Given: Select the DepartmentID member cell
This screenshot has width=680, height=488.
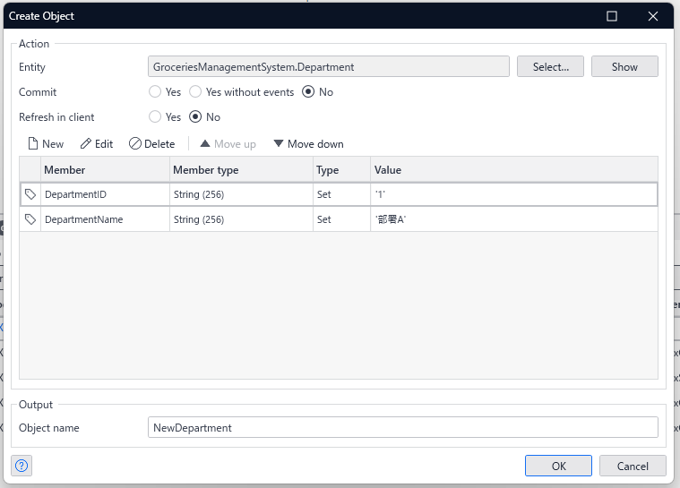Looking at the screenshot, I should click(x=105, y=194).
